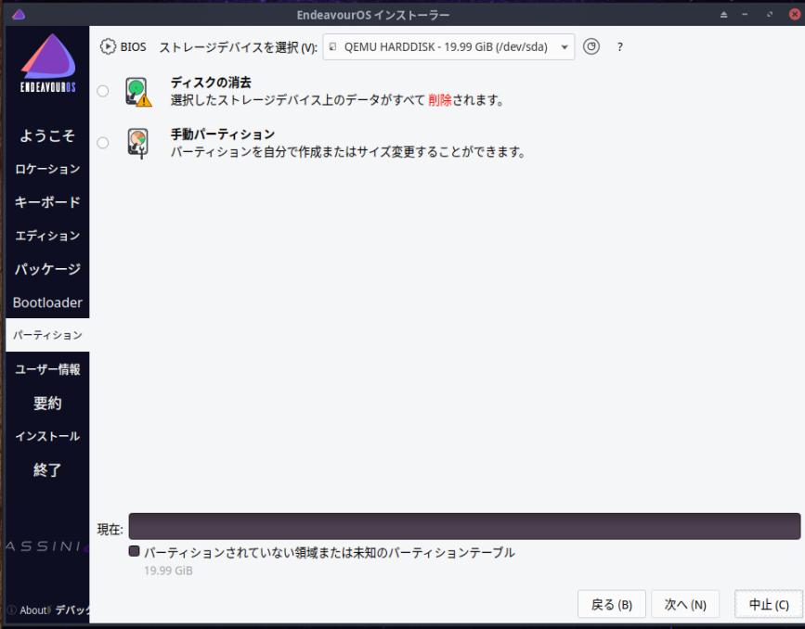This screenshot has height=629, width=805.
Task: Select エディション step in sidebar
Action: point(47,236)
